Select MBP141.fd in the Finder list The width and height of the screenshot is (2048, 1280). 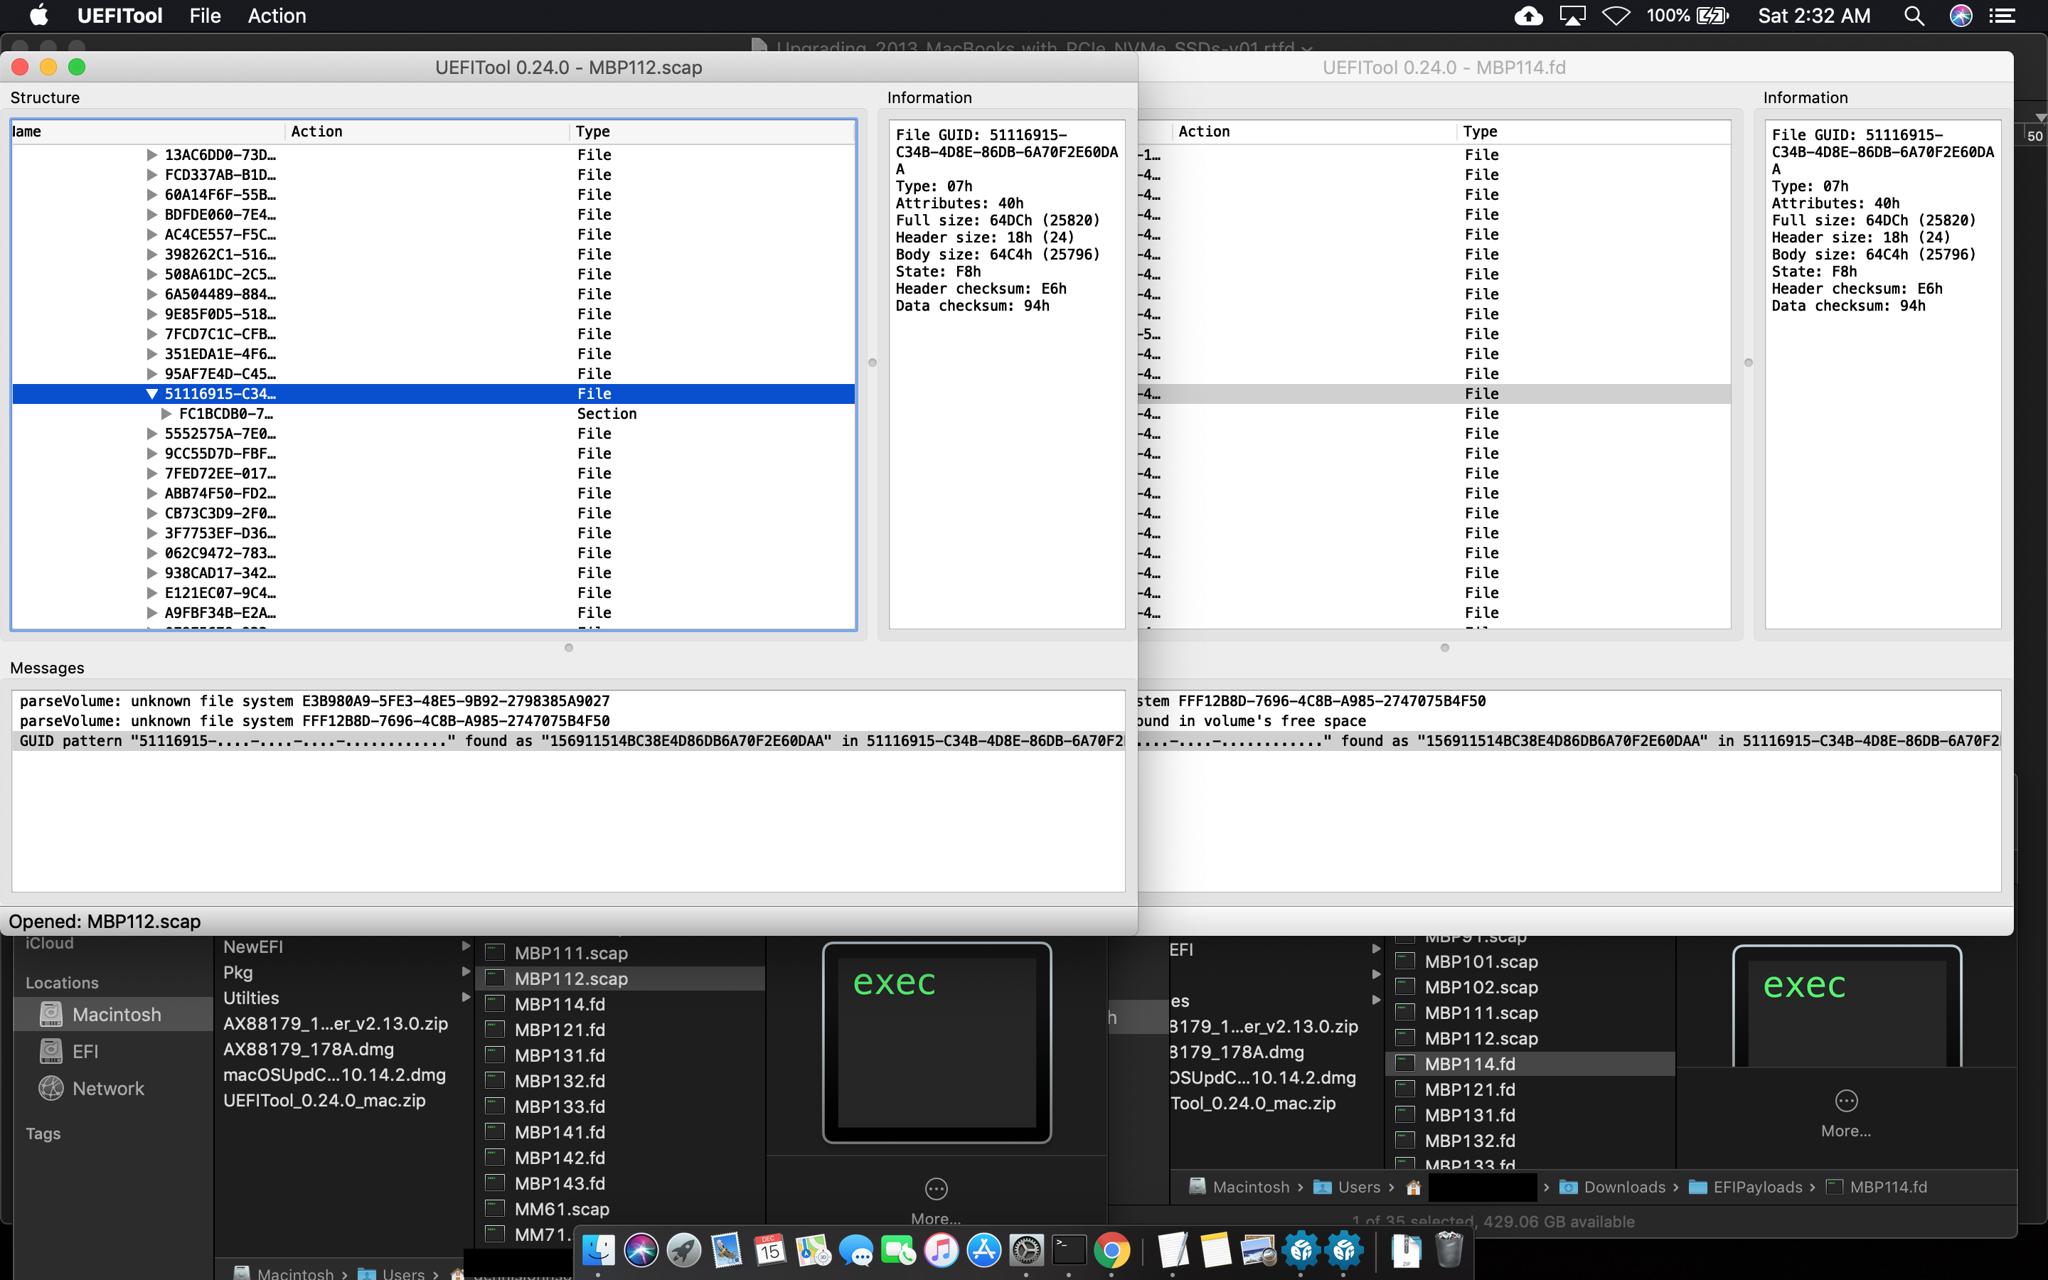point(620,1132)
